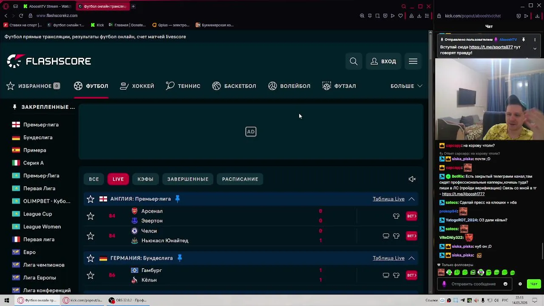Click the ВХОД login button
The width and height of the screenshot is (544, 306).
click(383, 61)
